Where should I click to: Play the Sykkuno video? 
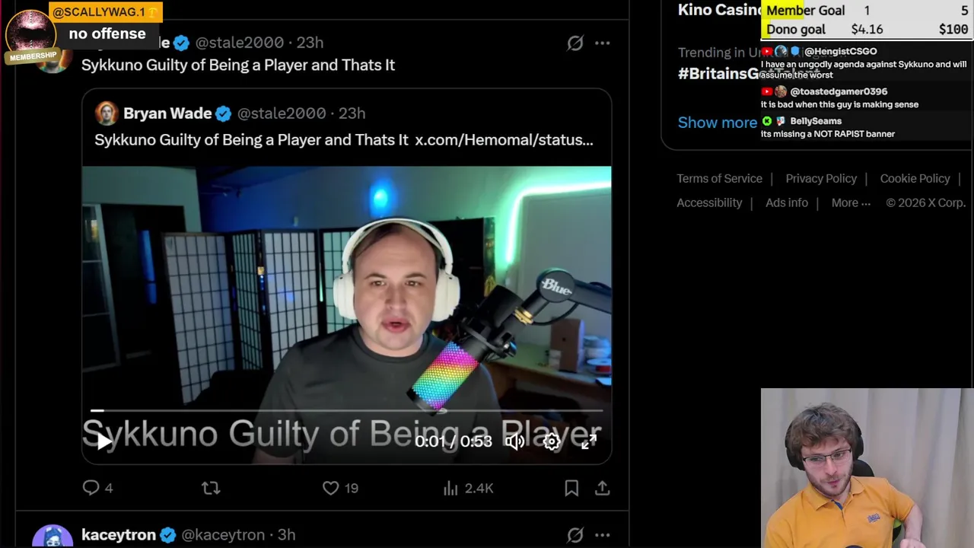click(105, 441)
